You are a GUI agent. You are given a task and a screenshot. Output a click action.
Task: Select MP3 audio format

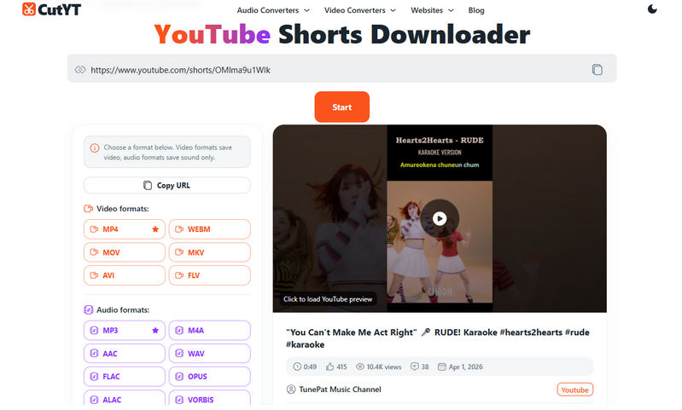[125, 331]
